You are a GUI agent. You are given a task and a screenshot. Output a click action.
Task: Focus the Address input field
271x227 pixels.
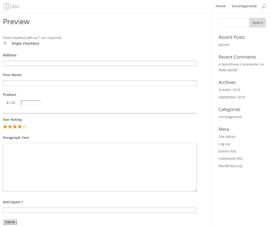(99, 63)
